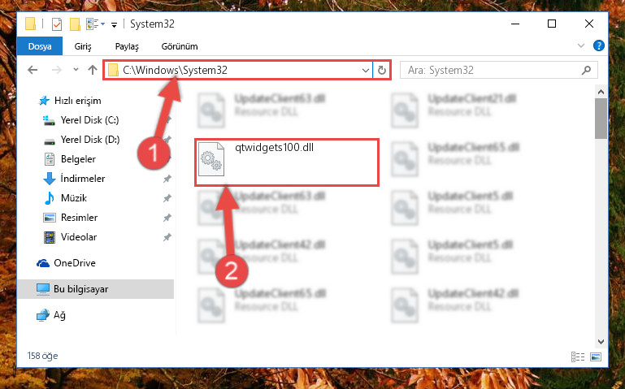Expand the ribbon with the chevron
625x389 pixels.
(581, 45)
